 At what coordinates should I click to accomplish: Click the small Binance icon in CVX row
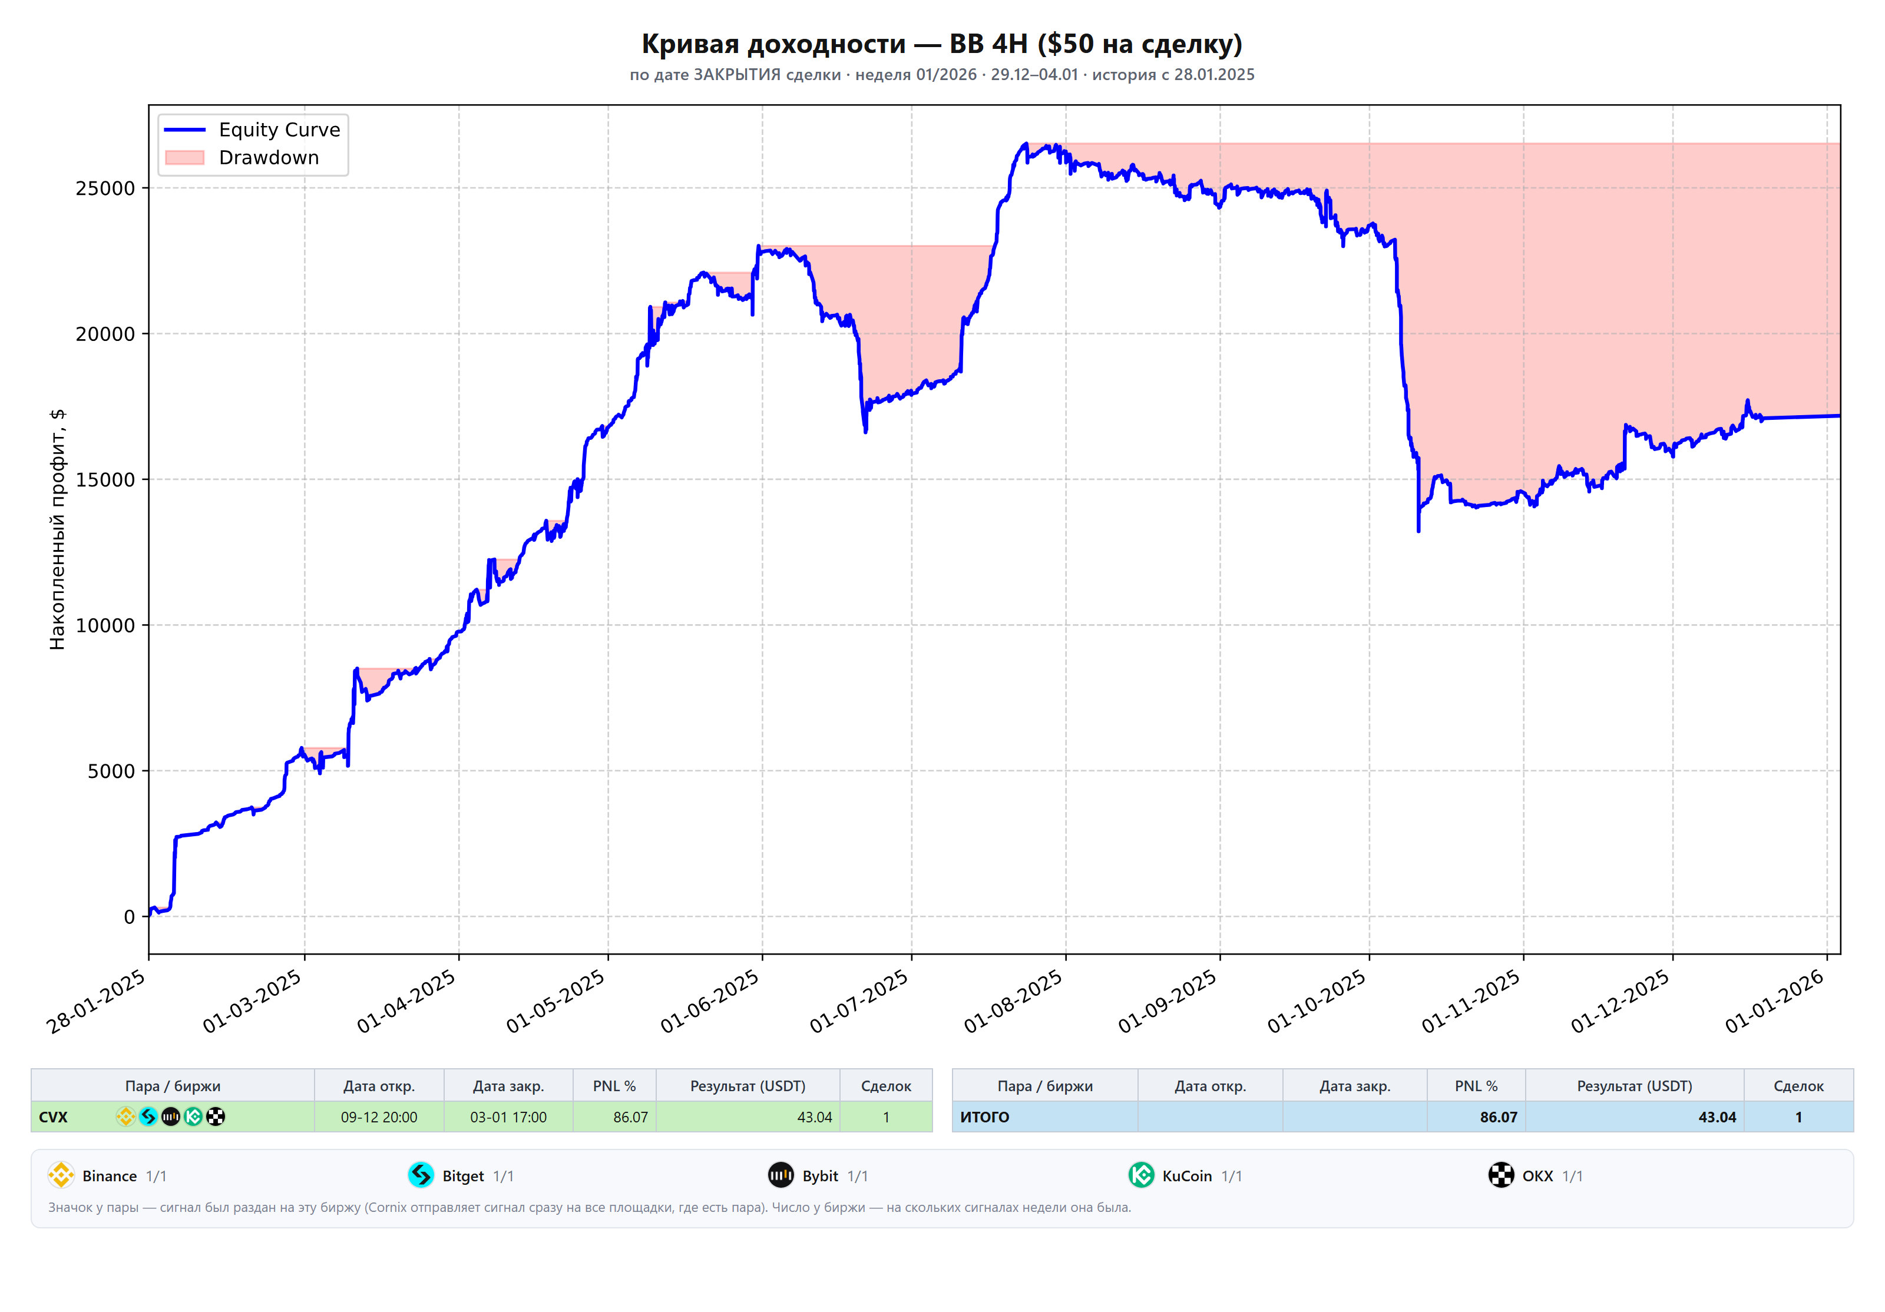125,1116
